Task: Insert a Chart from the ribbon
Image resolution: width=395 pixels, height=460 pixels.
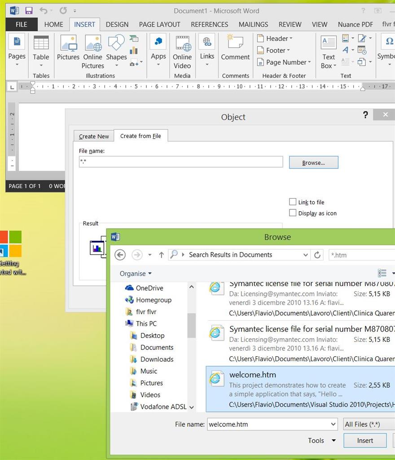Action: click(x=134, y=50)
